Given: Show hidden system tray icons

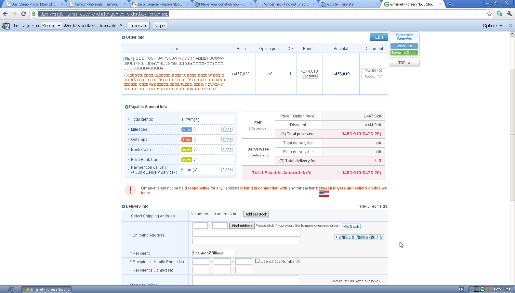Looking at the screenshot, I should pos(470,289).
